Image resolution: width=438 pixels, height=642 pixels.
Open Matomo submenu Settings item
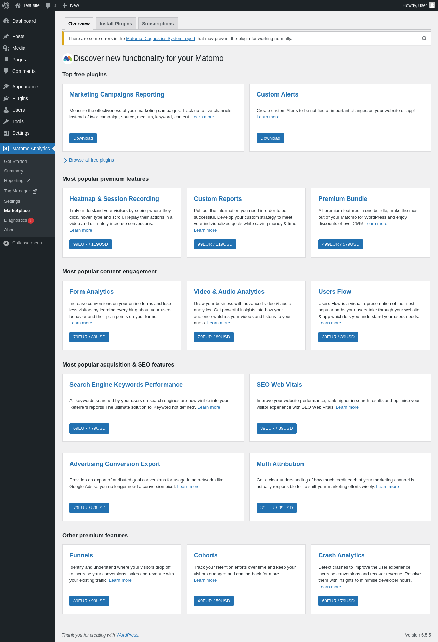point(12,201)
